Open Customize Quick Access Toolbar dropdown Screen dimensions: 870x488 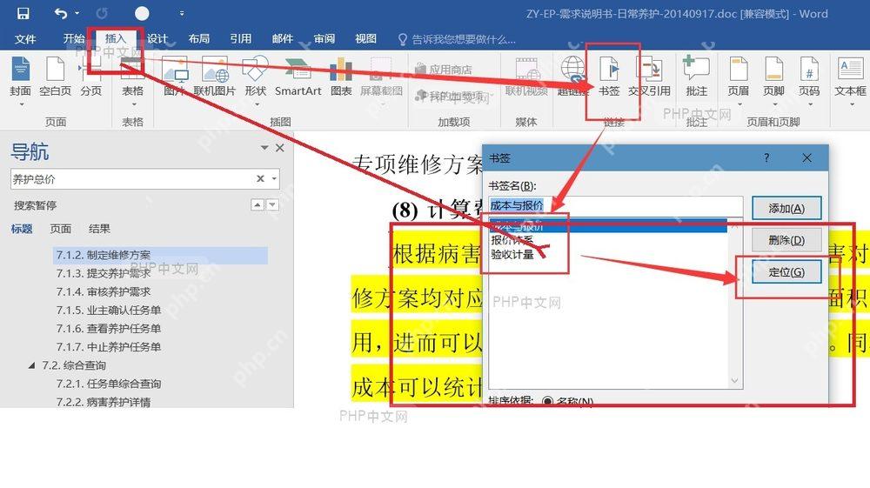click(x=182, y=13)
